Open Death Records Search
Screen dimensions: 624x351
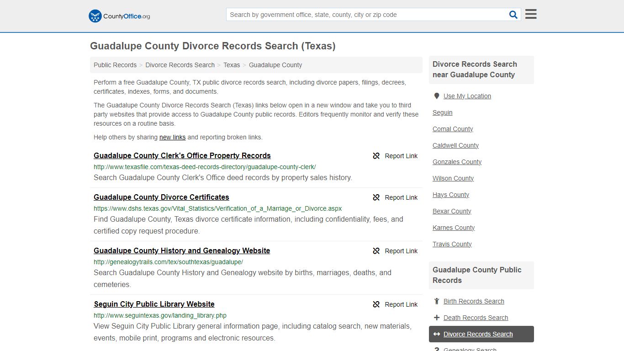point(476,318)
